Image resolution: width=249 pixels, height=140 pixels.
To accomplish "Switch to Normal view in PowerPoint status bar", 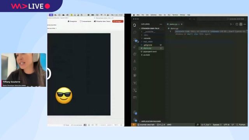I will pos(85,125).
